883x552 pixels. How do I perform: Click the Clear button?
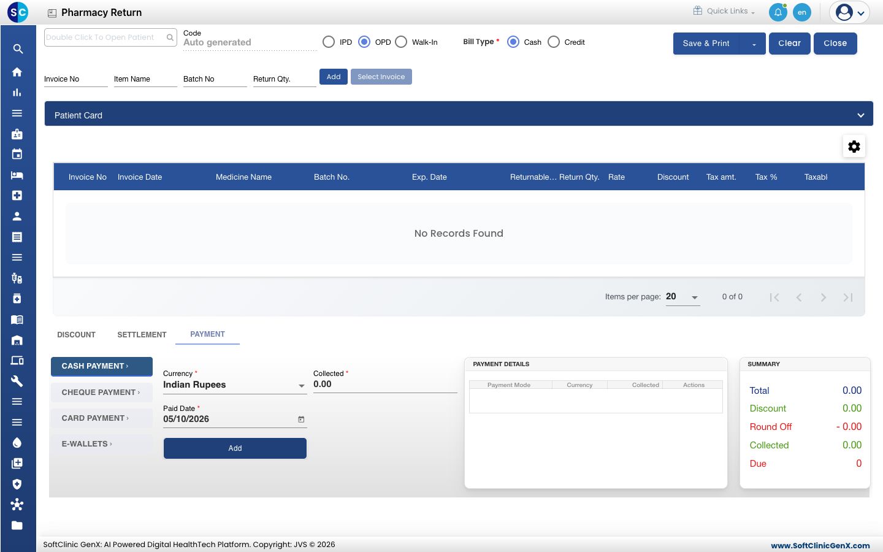click(790, 44)
